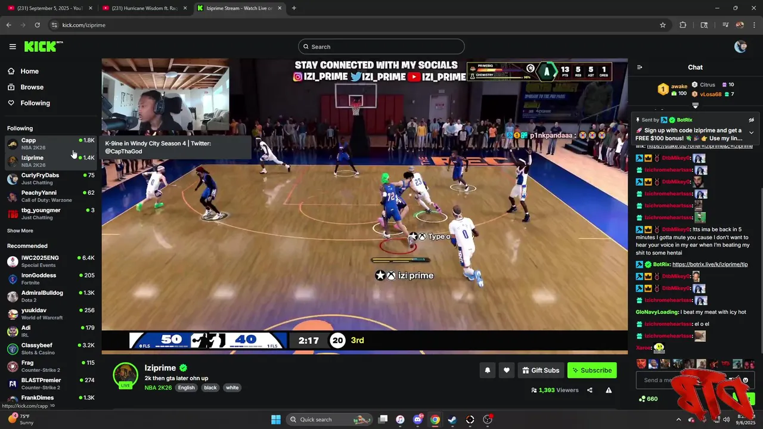The width and height of the screenshot is (763, 429).
Task: Go back in browser history
Action: click(x=8, y=25)
